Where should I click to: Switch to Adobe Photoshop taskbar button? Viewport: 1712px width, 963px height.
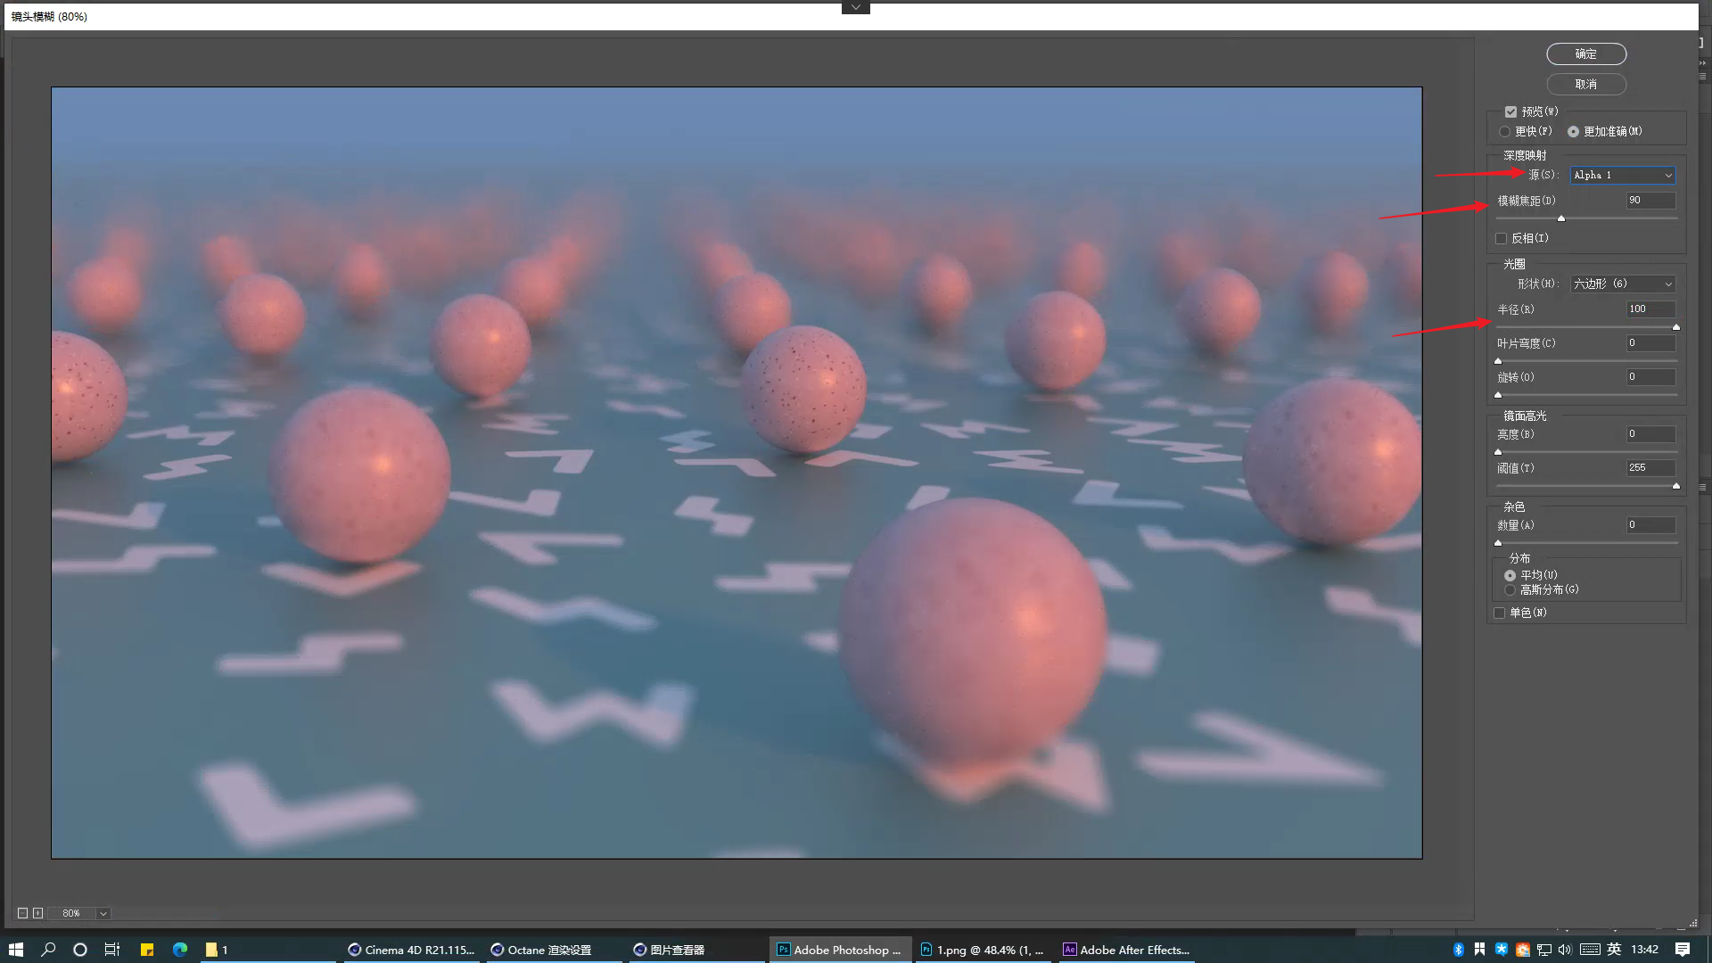pos(840,950)
